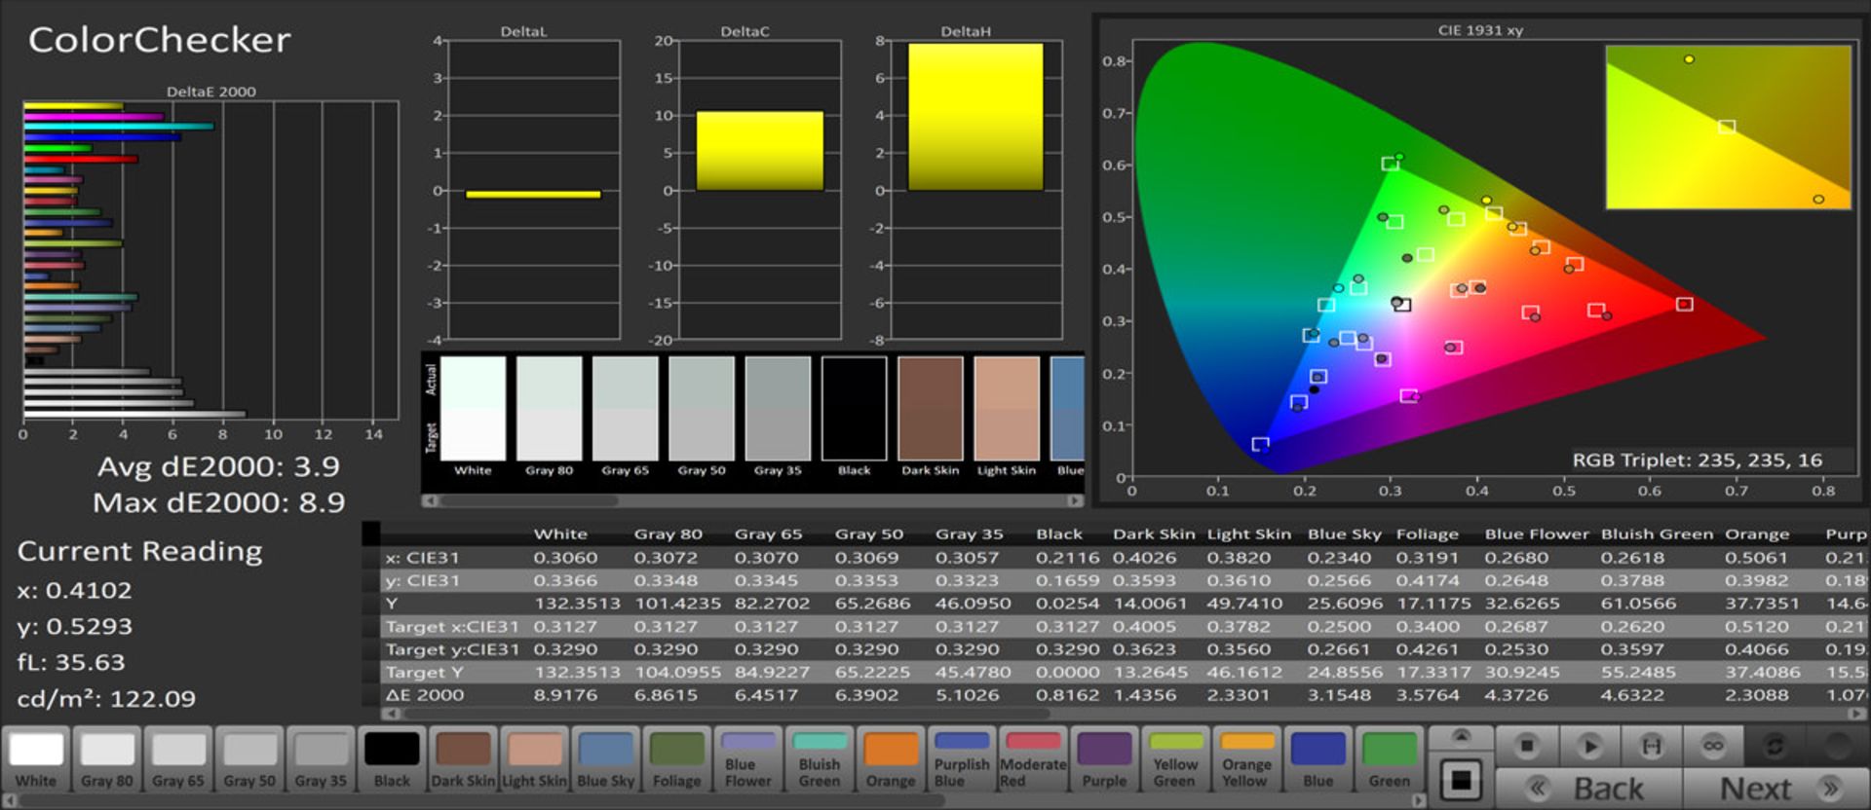This screenshot has height=810, width=1871.
Task: Click the right arrow of the comparison swatch scrollbar
Action: click(1075, 500)
